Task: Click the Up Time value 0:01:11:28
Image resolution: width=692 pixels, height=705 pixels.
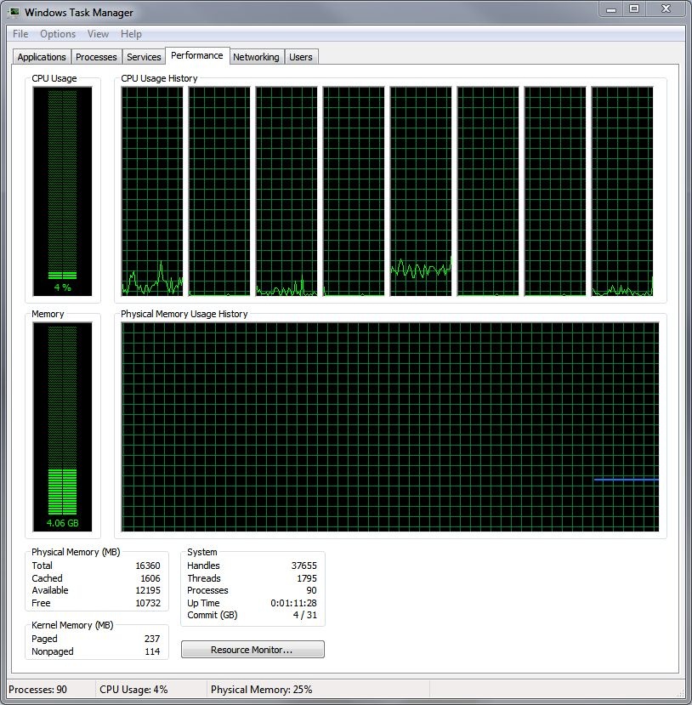Action: click(294, 603)
